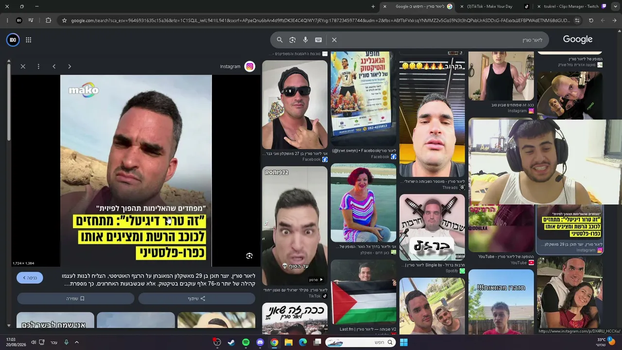Open Discord from the taskbar

pos(260,342)
